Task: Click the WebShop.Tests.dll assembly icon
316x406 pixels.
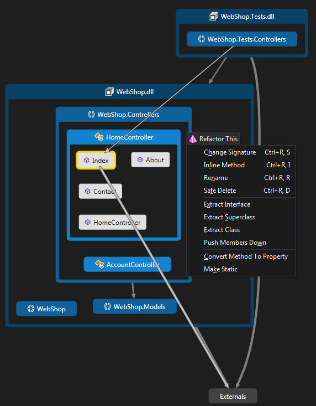Action: point(213,17)
